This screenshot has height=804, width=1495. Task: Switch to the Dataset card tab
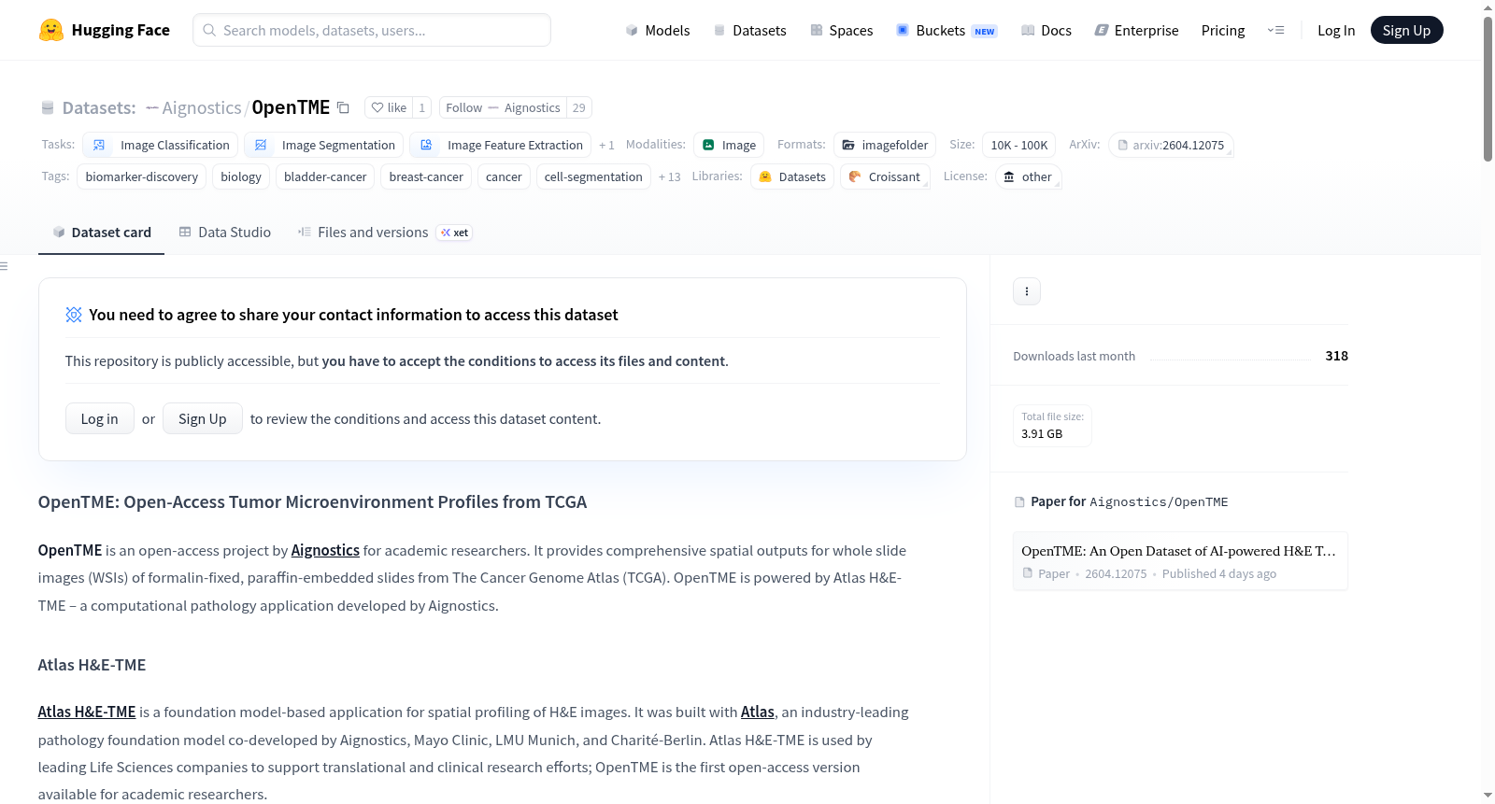point(101,233)
